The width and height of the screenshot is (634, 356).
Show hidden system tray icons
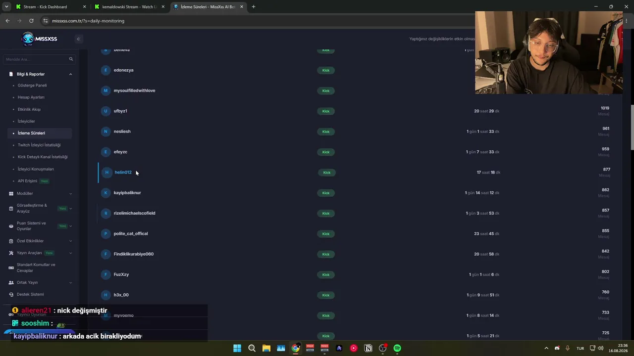546,348
